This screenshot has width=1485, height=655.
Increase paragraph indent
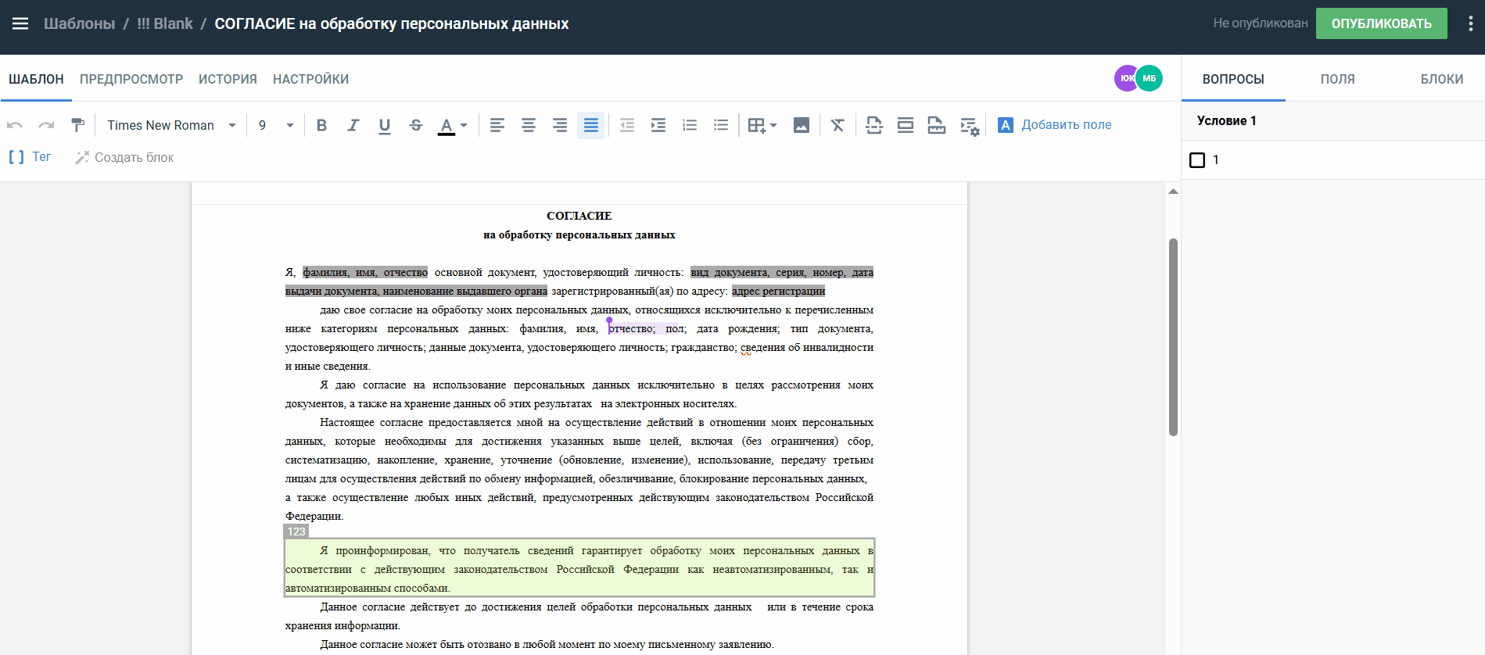[658, 125]
